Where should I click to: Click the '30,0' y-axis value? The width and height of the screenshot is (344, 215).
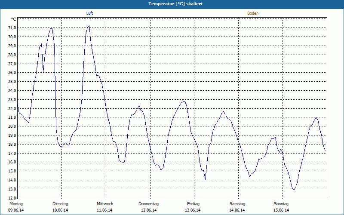point(12,37)
